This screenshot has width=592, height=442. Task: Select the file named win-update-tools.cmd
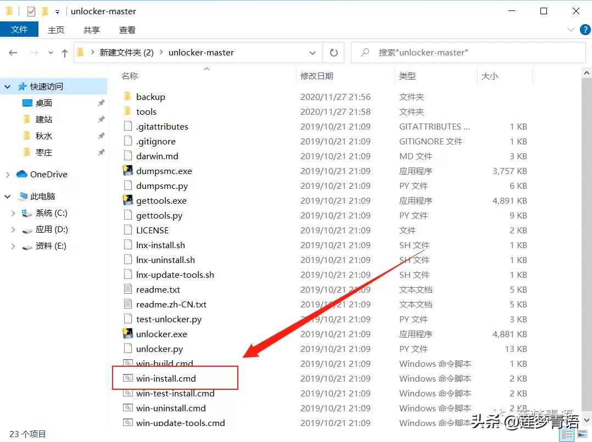(181, 422)
